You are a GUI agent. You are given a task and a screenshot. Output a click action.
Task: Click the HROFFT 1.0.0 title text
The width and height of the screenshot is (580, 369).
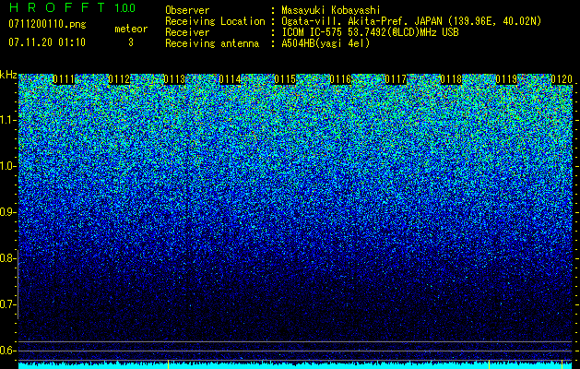[x=72, y=7]
